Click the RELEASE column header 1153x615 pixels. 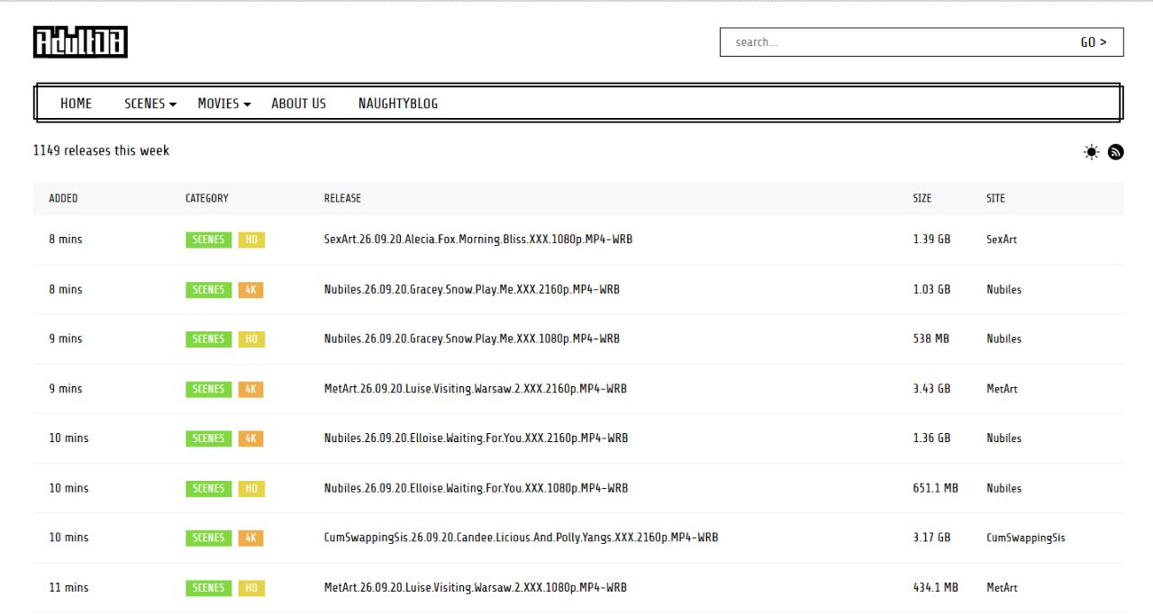click(x=342, y=198)
